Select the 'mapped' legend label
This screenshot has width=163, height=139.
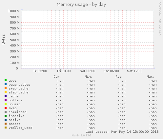tap(14, 124)
